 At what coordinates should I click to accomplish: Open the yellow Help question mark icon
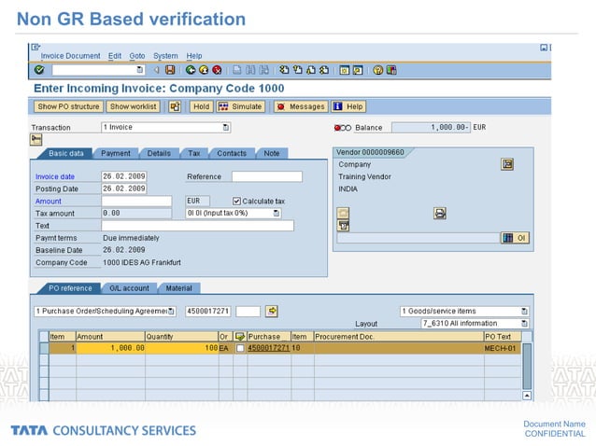click(x=377, y=70)
